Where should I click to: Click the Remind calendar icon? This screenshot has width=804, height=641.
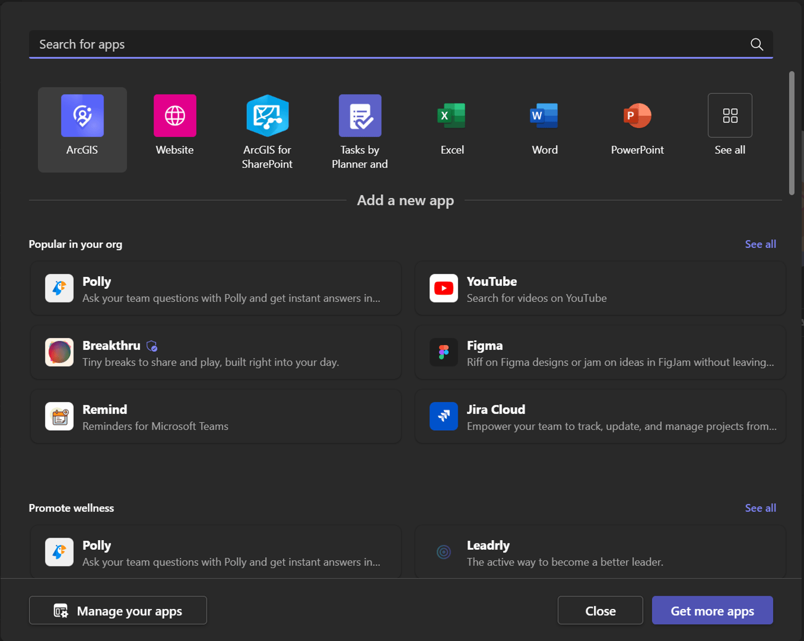pyautogui.click(x=59, y=416)
